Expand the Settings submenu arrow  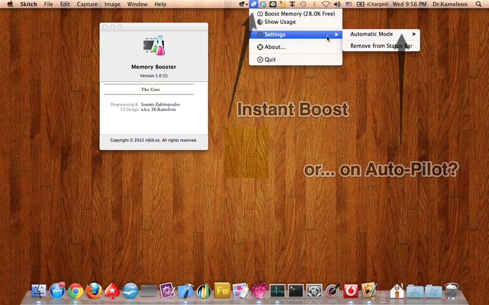pos(337,34)
